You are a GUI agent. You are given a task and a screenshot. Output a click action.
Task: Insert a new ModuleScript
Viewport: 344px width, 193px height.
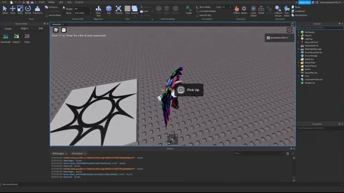(x=299, y=15)
